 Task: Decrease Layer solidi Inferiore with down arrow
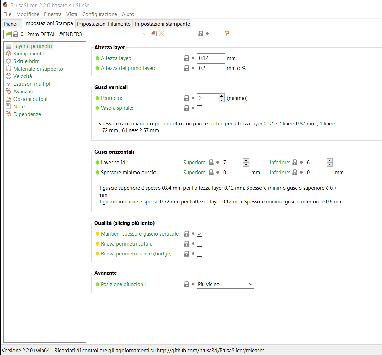pos(330,165)
